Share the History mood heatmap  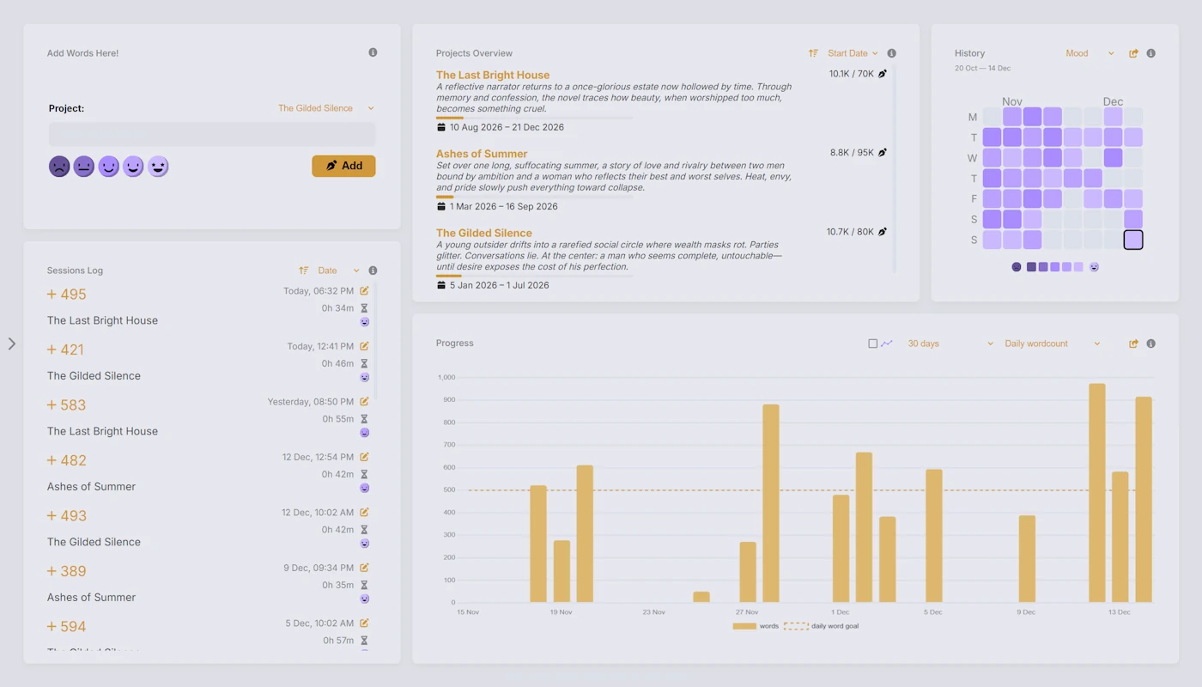(x=1132, y=52)
